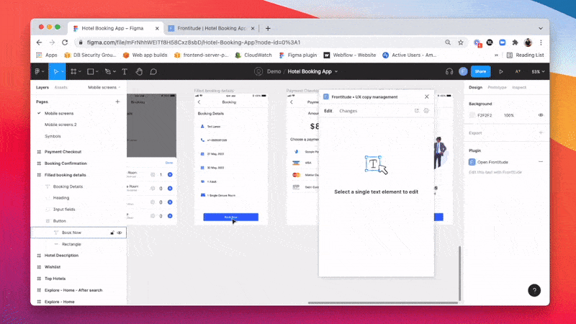The width and height of the screenshot is (576, 324).
Task: Click the canvas horizontal scrollbar
Action: coord(383,303)
